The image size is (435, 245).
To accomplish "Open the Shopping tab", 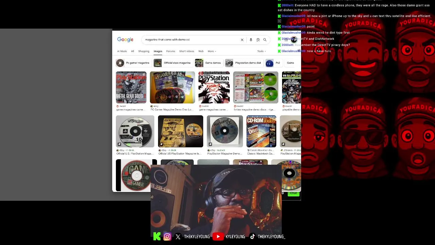I will point(144,51).
